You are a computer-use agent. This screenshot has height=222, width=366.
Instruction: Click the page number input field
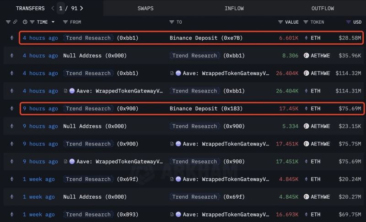(x=61, y=8)
